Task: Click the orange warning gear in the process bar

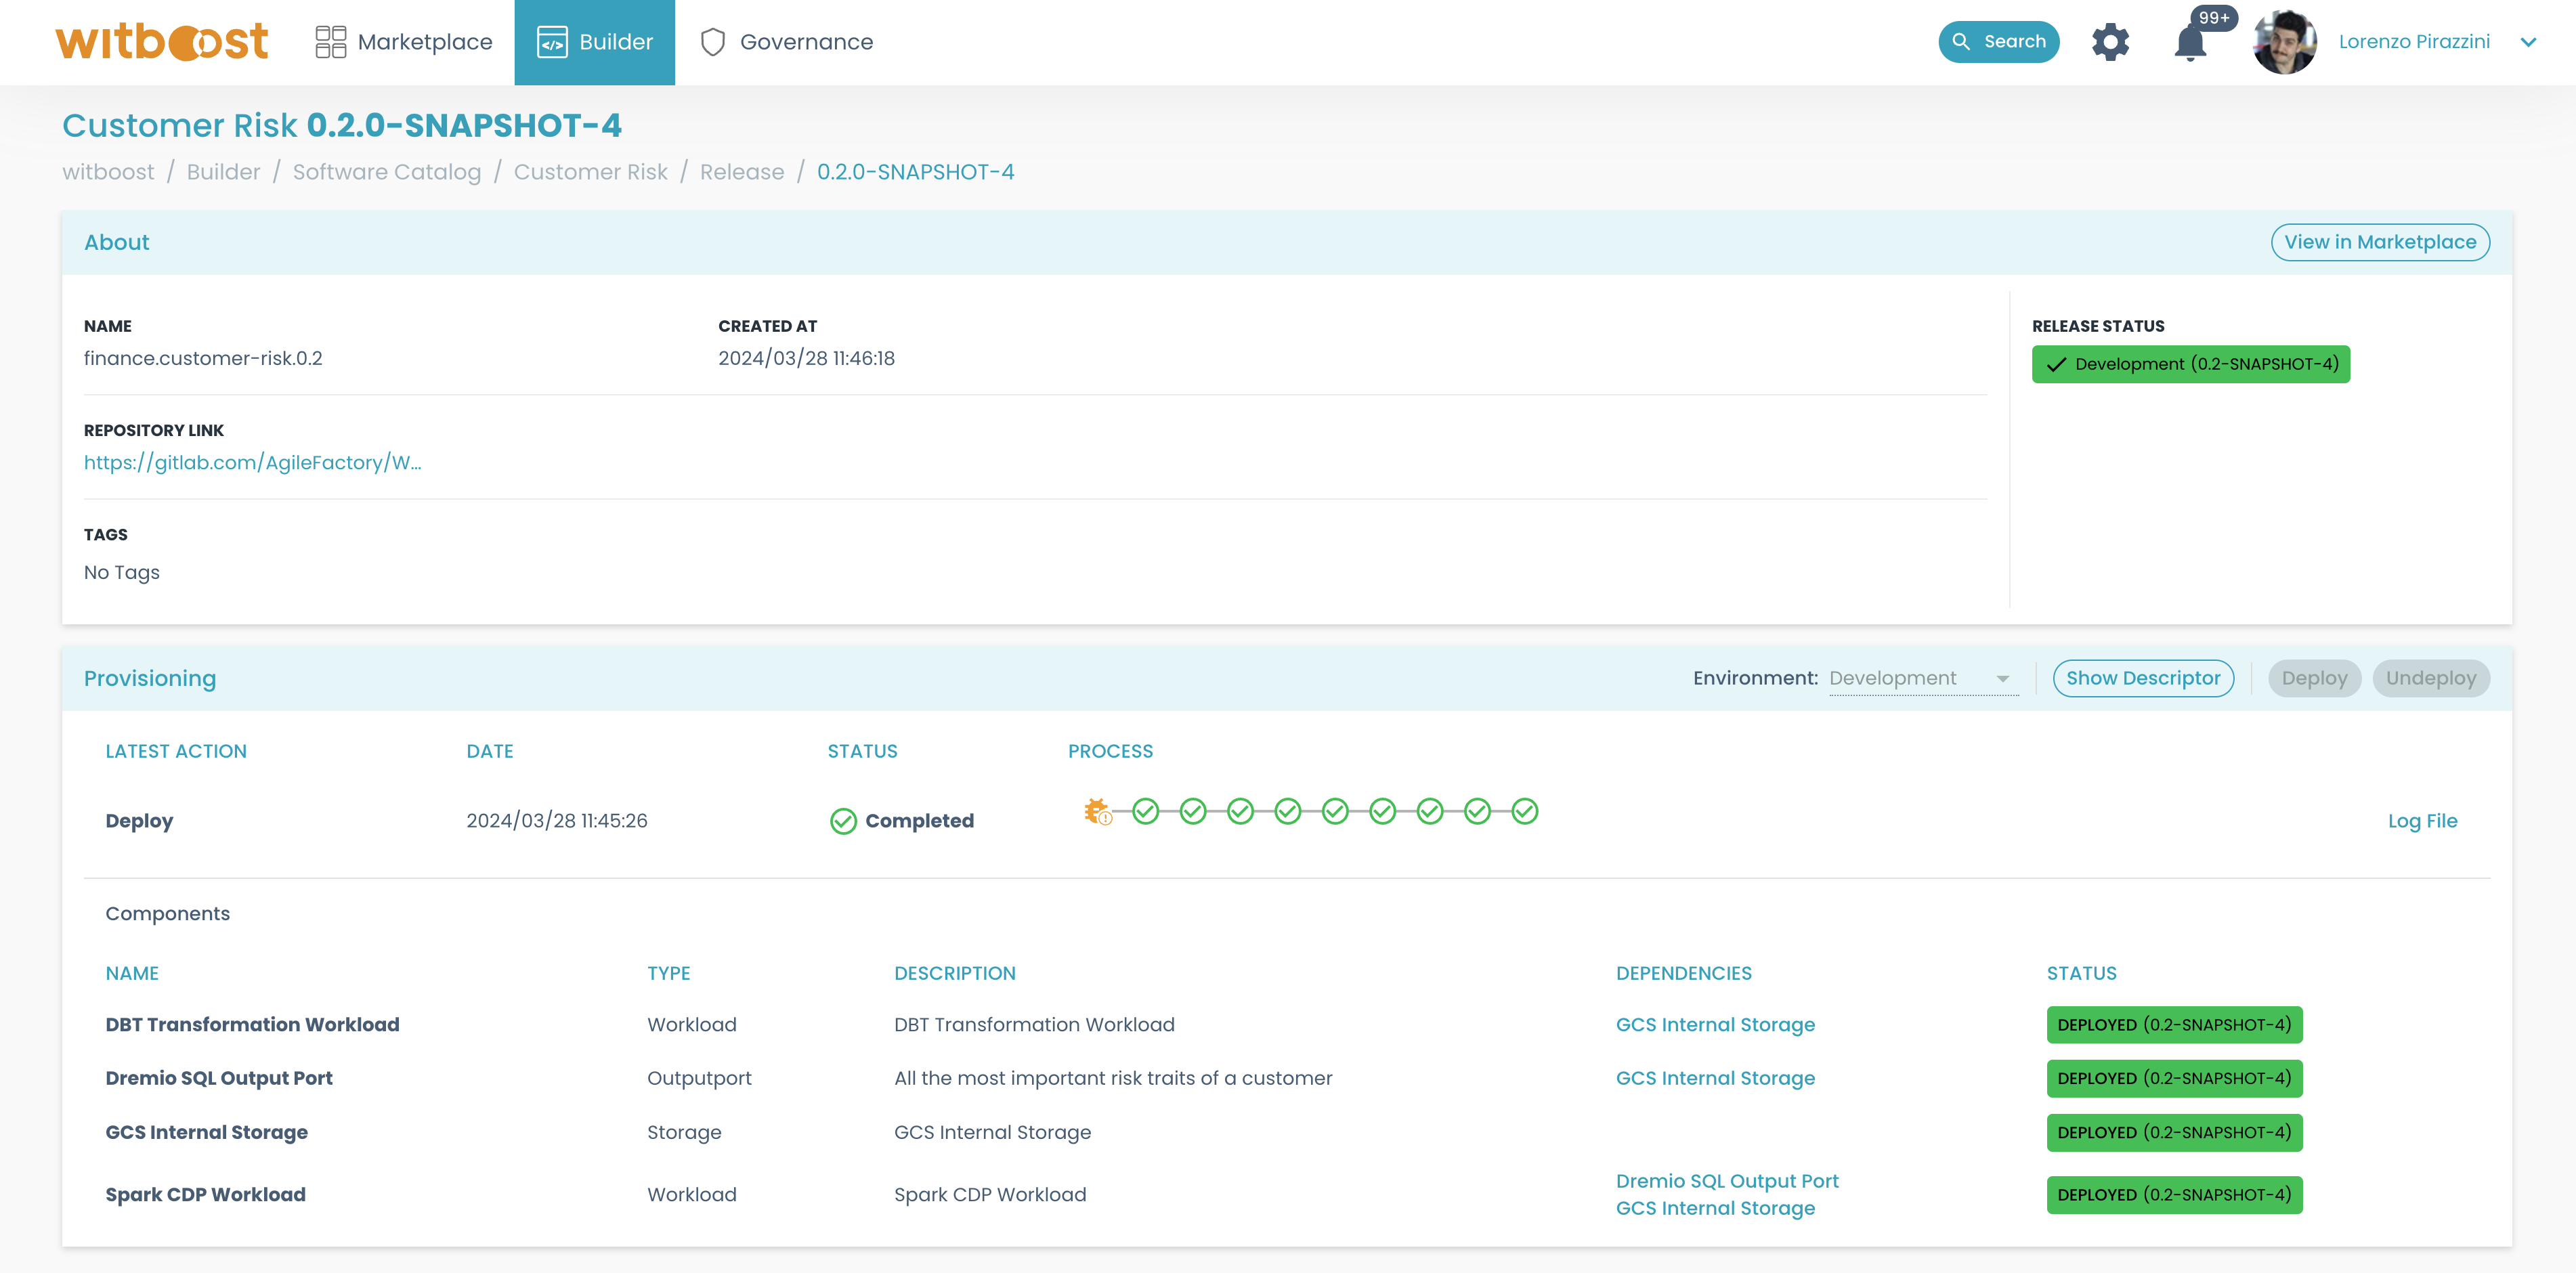Action: [x=1098, y=810]
